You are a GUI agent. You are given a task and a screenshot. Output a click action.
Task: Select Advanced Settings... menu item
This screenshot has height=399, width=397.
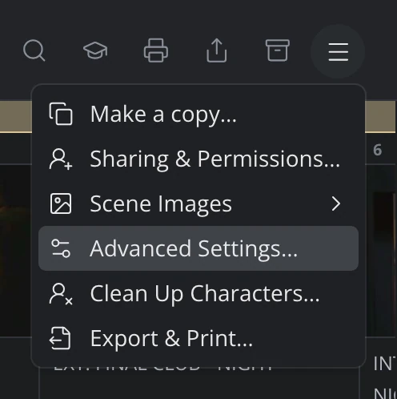(198, 248)
